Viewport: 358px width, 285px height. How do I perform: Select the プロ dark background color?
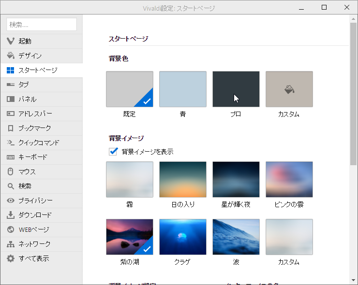[236, 89]
